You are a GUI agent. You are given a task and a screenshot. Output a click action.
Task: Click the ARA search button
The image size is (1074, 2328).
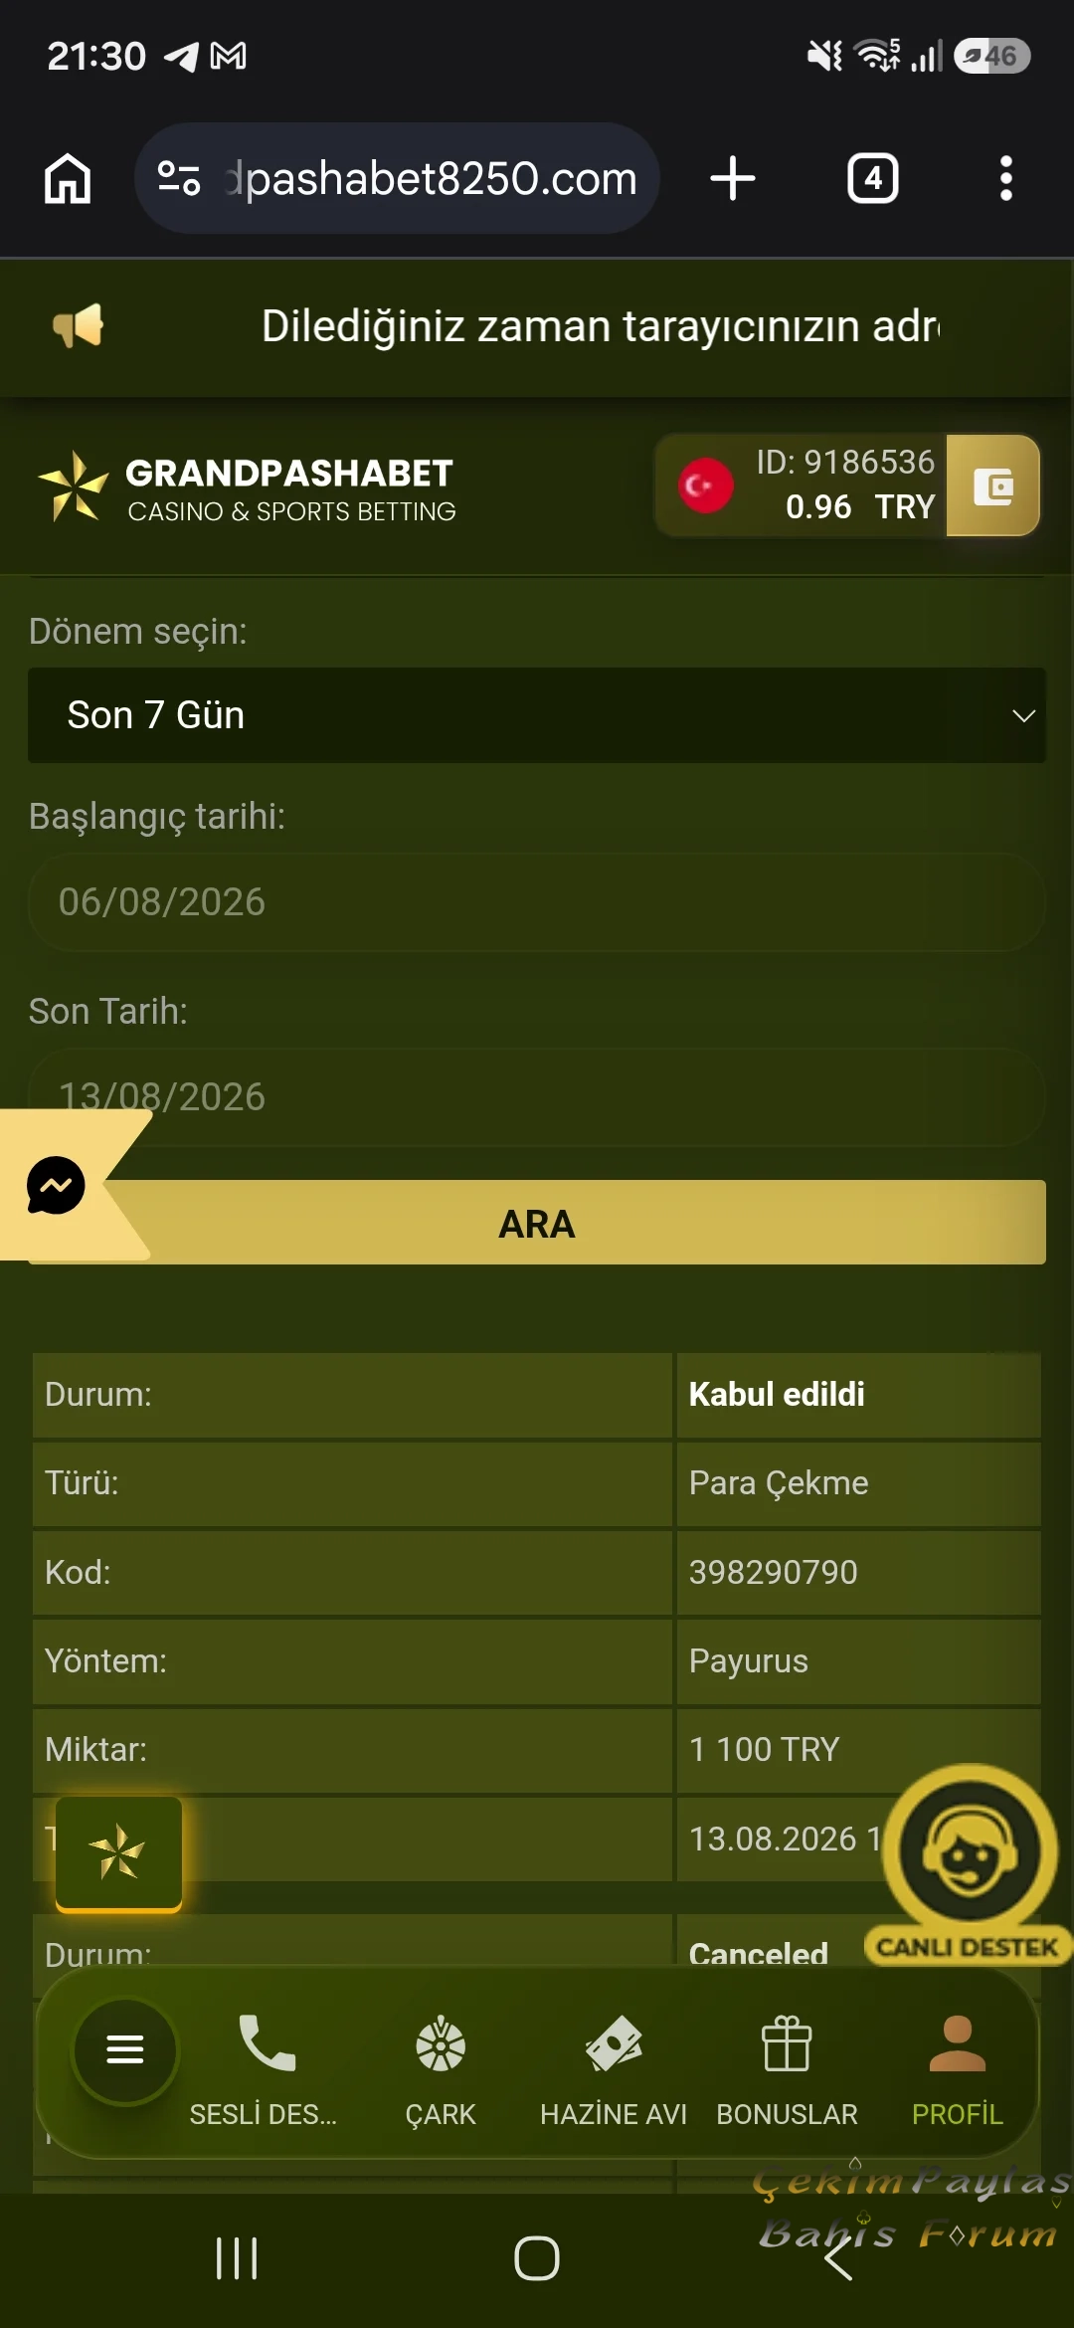(537, 1223)
